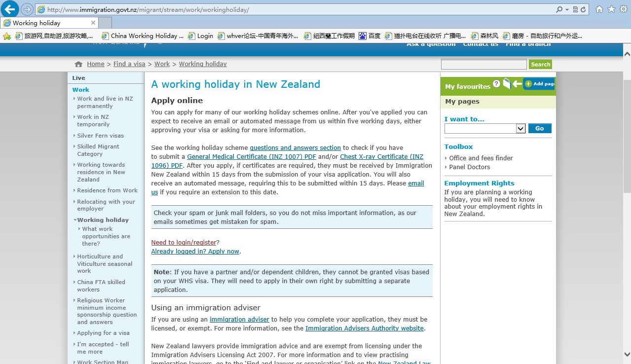The width and height of the screenshot is (631, 364).
Task: Open the browser Home page icon
Action: pyautogui.click(x=599, y=9)
